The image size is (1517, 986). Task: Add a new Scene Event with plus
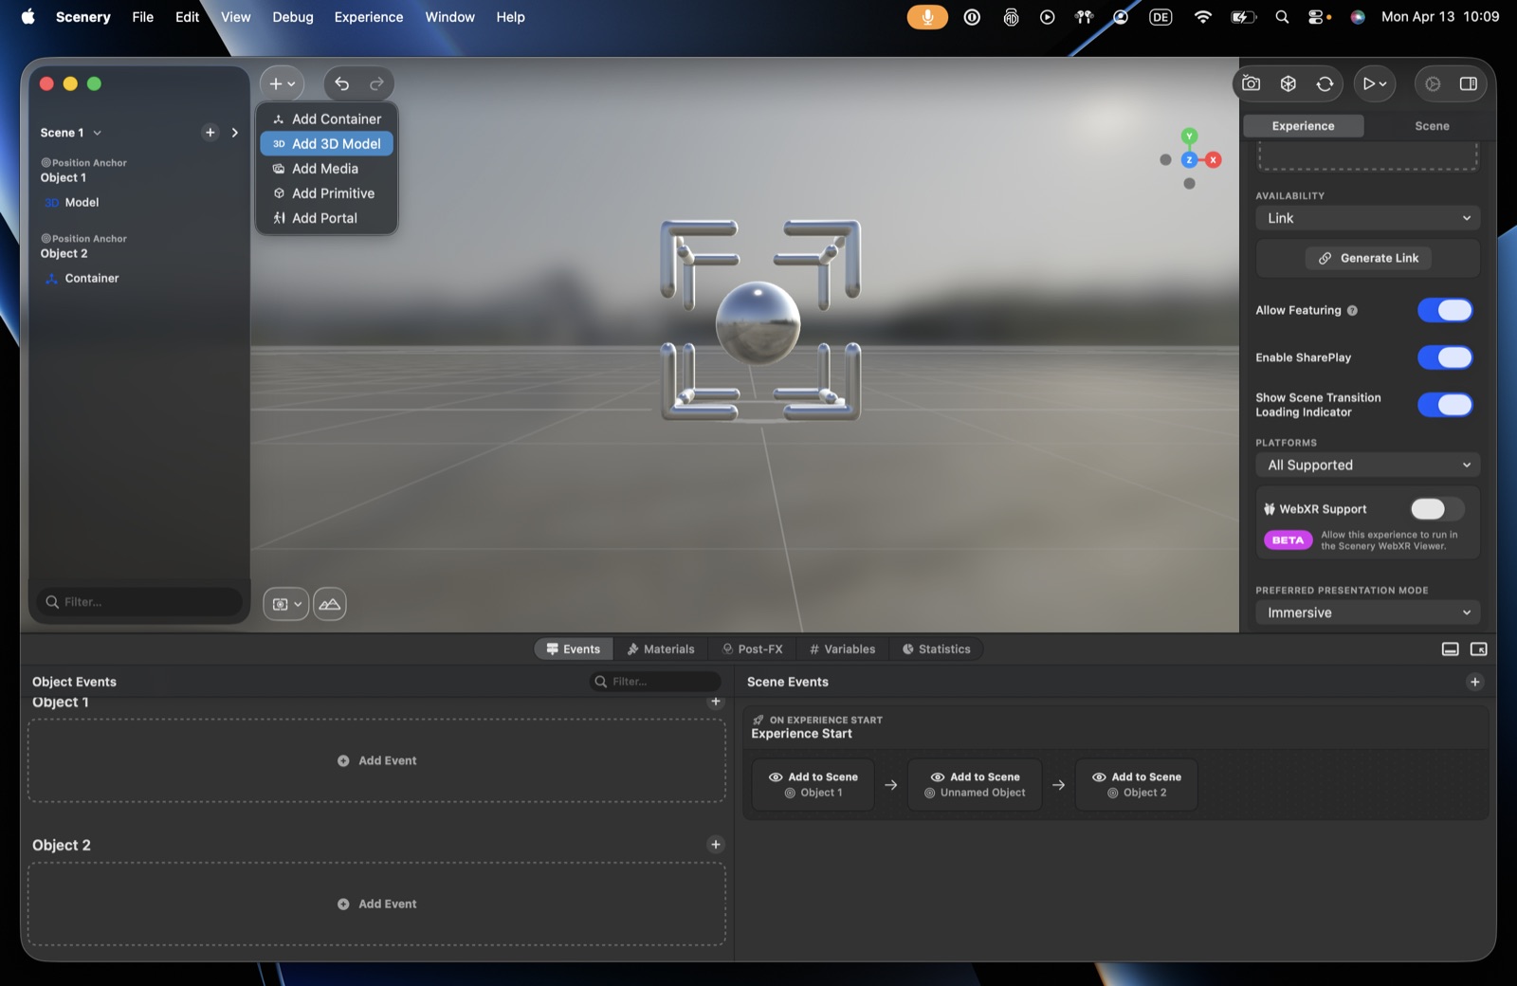pyautogui.click(x=1475, y=682)
